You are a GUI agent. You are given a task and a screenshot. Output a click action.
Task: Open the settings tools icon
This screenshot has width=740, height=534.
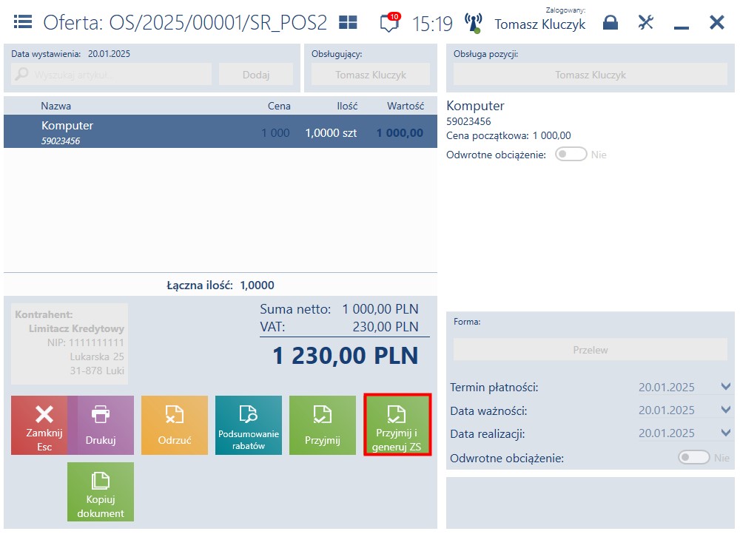click(x=645, y=22)
